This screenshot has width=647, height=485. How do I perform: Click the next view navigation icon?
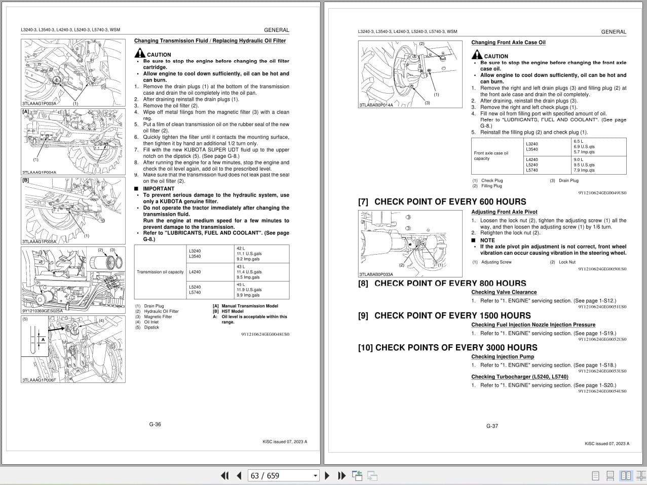pyautogui.click(x=372, y=476)
